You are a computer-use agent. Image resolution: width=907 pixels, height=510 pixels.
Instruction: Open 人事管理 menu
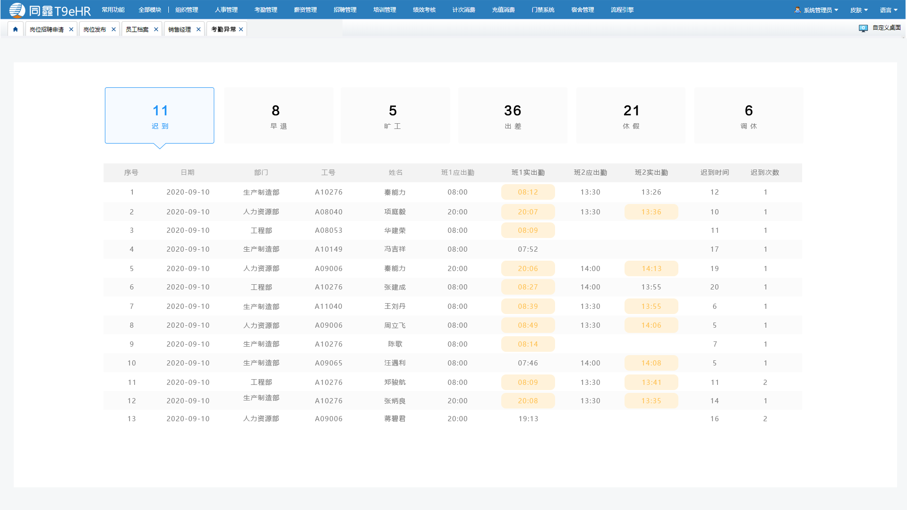[226, 10]
